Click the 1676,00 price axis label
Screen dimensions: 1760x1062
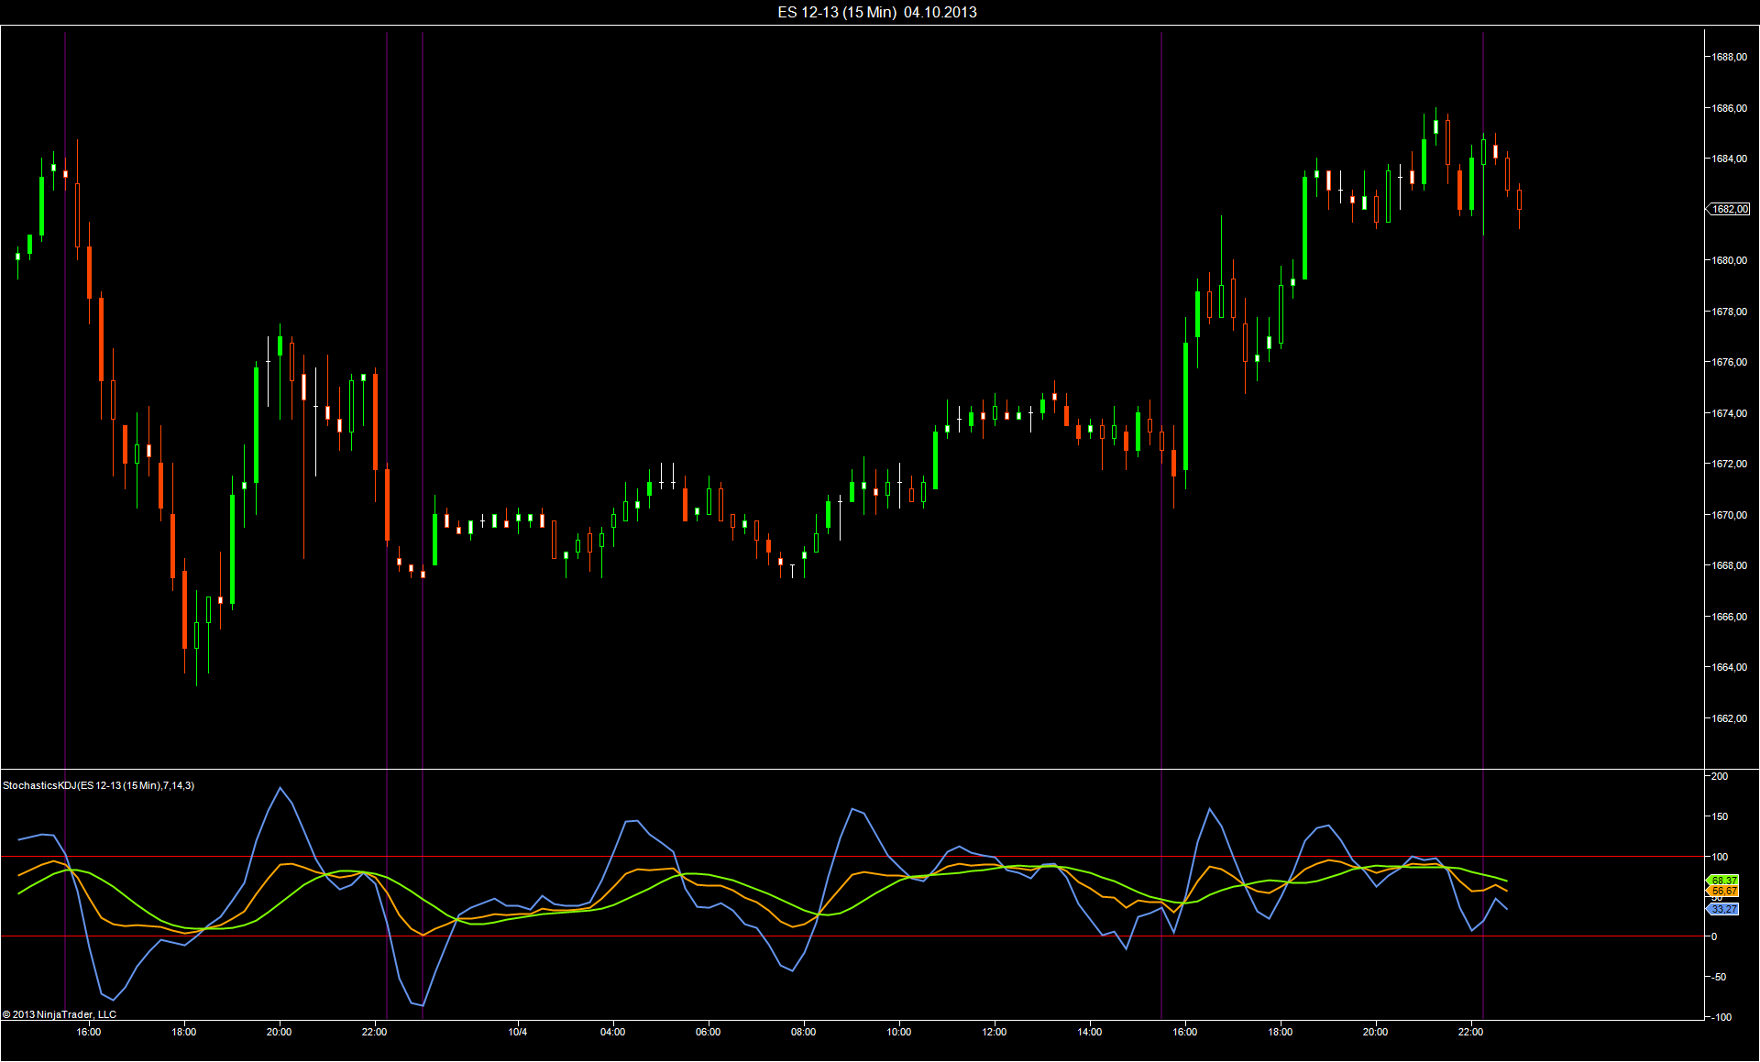tap(1729, 362)
